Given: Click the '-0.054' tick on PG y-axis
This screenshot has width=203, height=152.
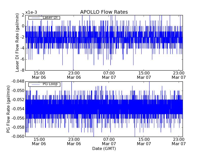Looking at the screenshot, I should point(18,109).
